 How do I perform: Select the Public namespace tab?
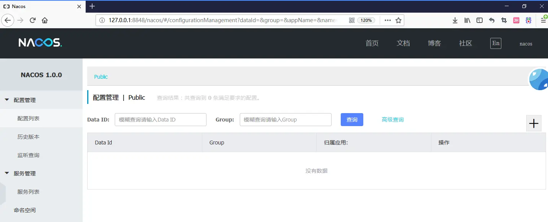(101, 77)
